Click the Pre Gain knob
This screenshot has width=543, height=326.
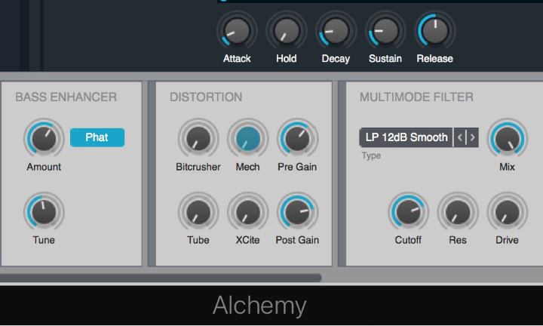[x=297, y=138]
